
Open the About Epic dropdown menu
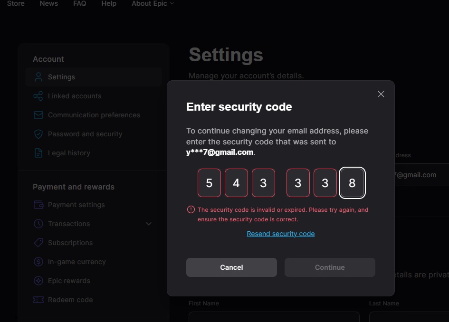click(x=153, y=3)
